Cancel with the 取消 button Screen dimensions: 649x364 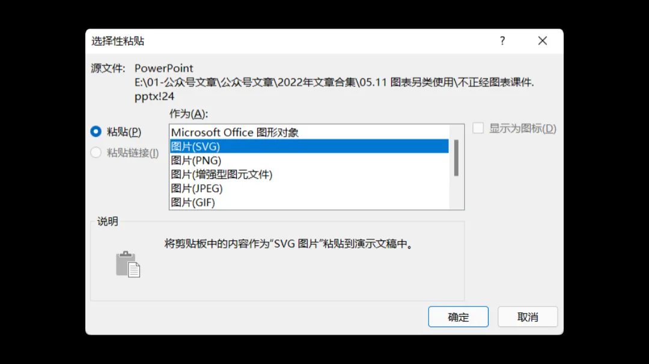528,317
